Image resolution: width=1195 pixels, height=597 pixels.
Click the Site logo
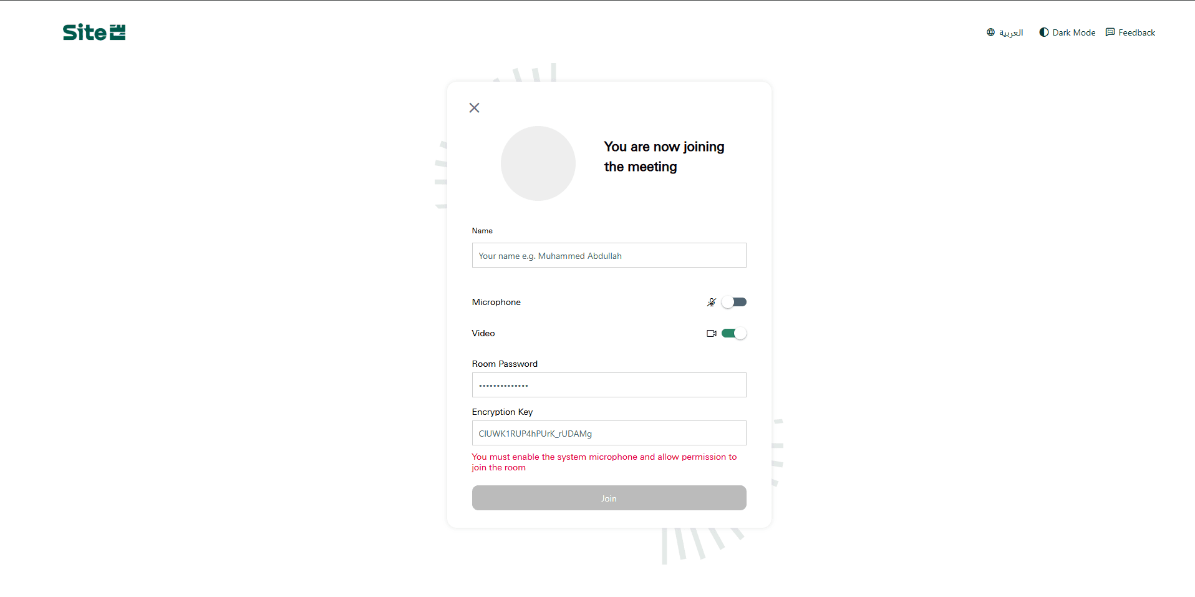click(94, 32)
